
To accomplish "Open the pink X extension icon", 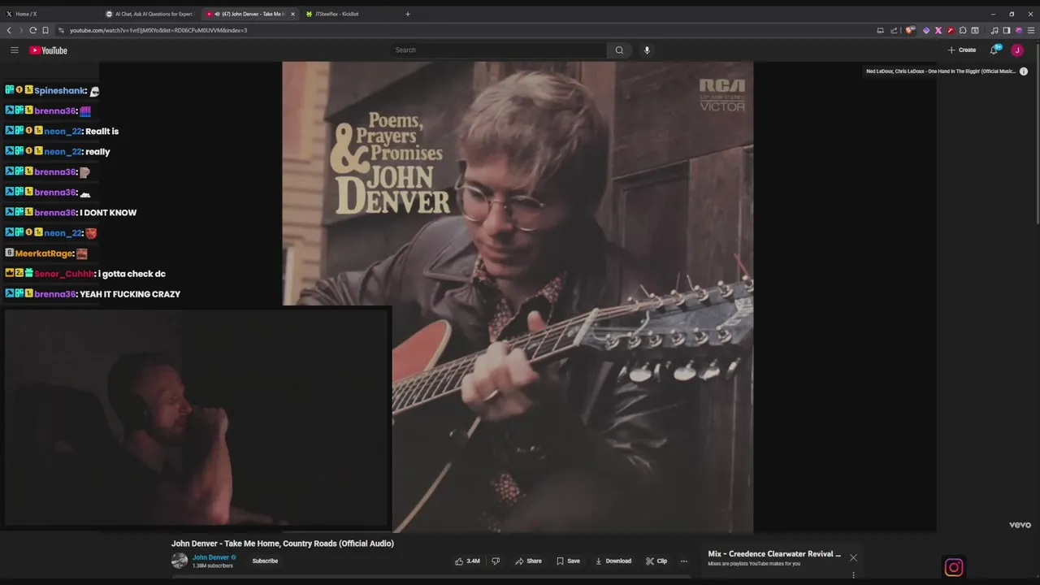I will pos(938,30).
